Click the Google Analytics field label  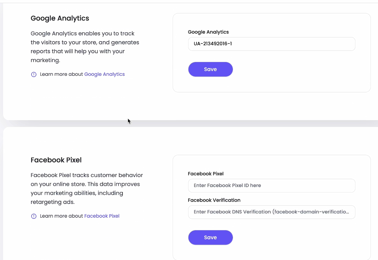click(208, 32)
